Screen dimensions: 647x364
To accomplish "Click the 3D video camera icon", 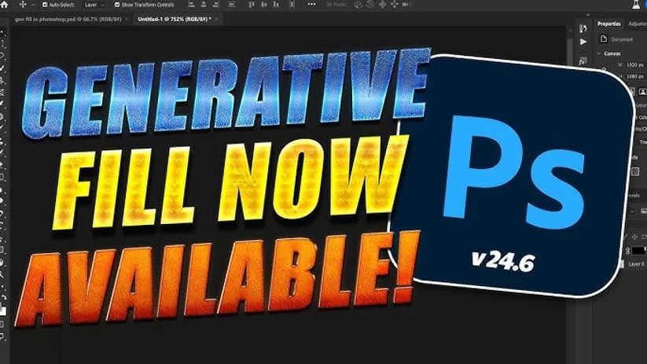I will tap(406, 5).
